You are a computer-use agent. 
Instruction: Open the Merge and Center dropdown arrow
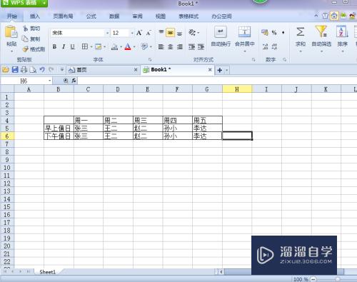coord(245,51)
